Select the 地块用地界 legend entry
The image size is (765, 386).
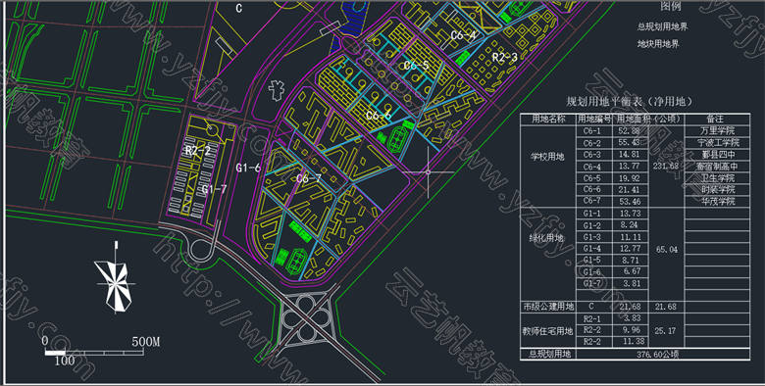pyautogui.click(x=658, y=44)
